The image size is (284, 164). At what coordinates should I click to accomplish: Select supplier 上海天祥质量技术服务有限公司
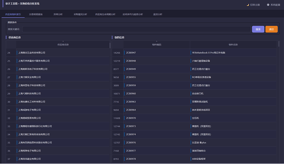[34, 61]
